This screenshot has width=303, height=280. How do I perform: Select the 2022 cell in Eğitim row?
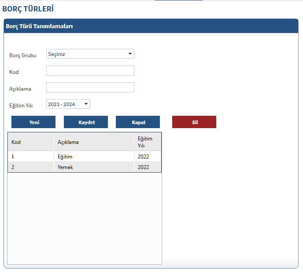click(147, 156)
